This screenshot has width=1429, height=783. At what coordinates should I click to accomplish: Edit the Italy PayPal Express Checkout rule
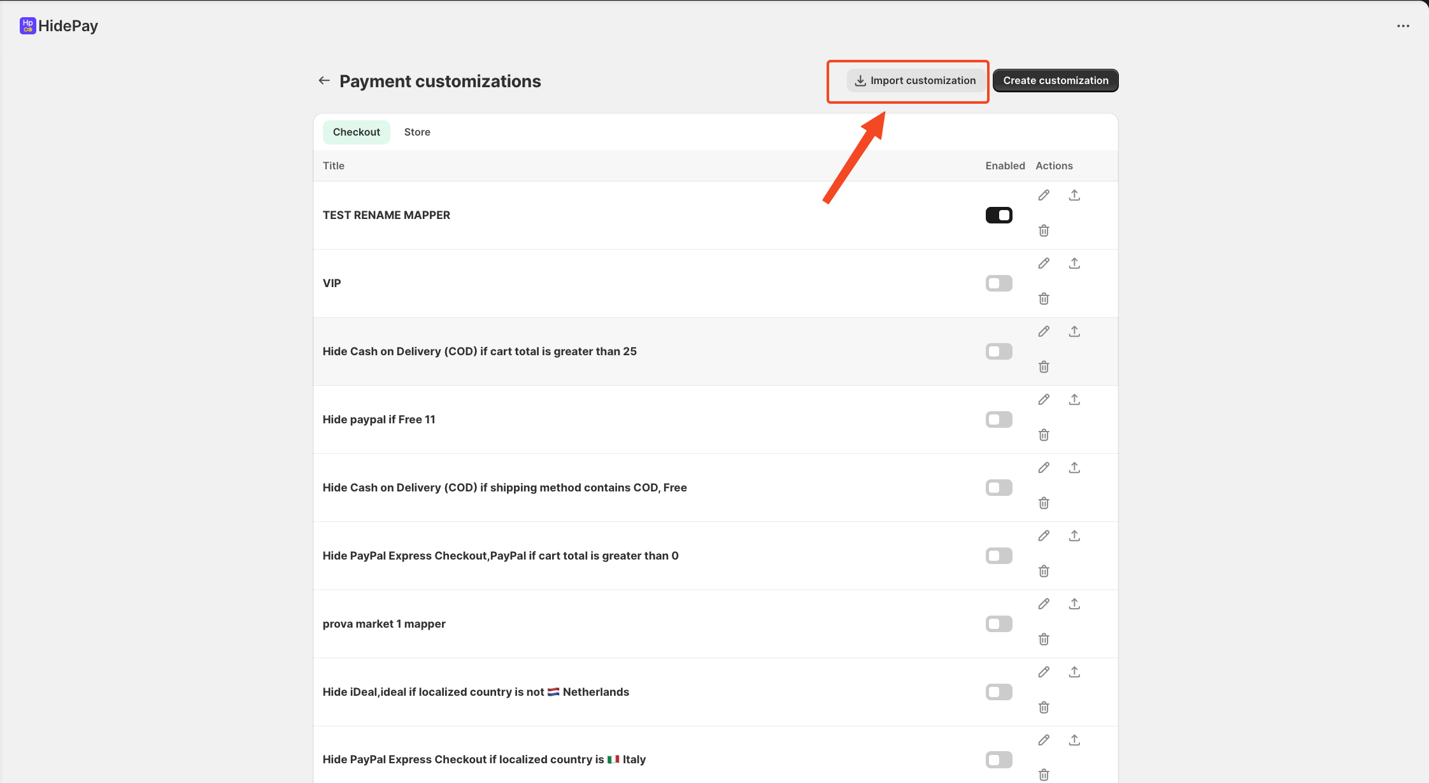point(1043,740)
